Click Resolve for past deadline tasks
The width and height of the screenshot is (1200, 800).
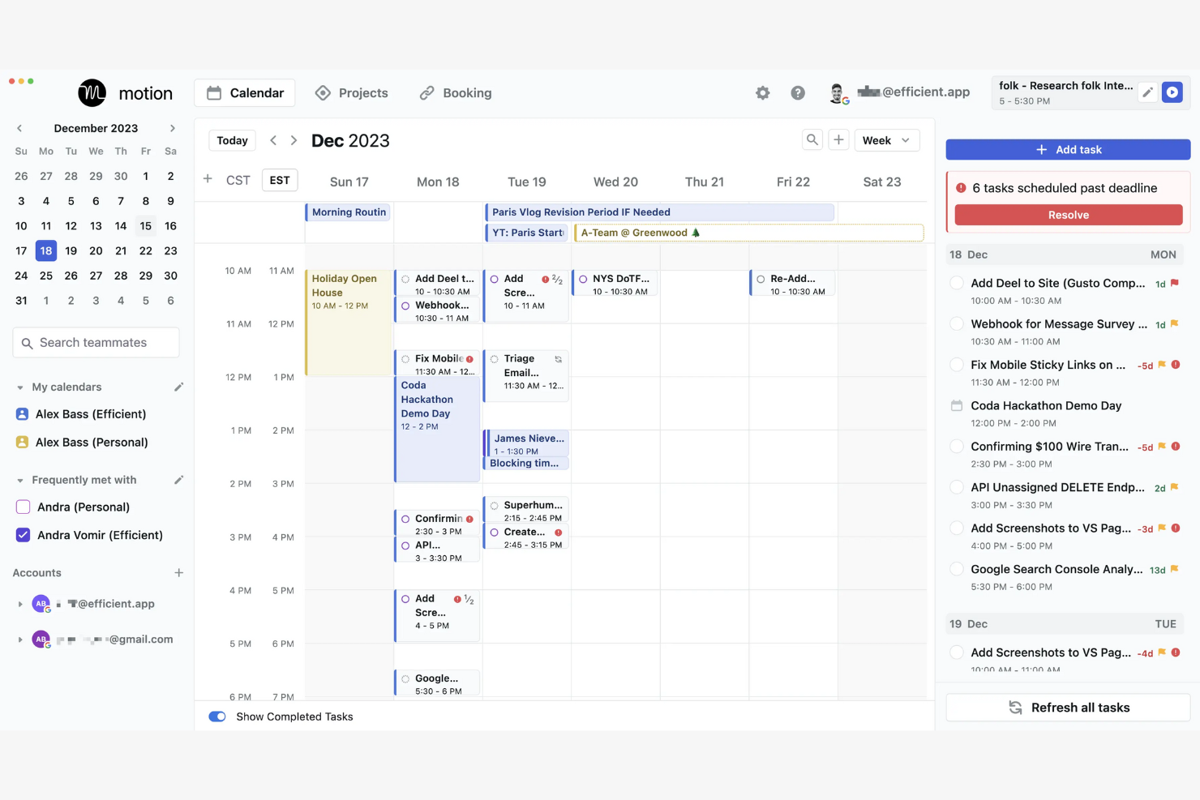(1068, 214)
